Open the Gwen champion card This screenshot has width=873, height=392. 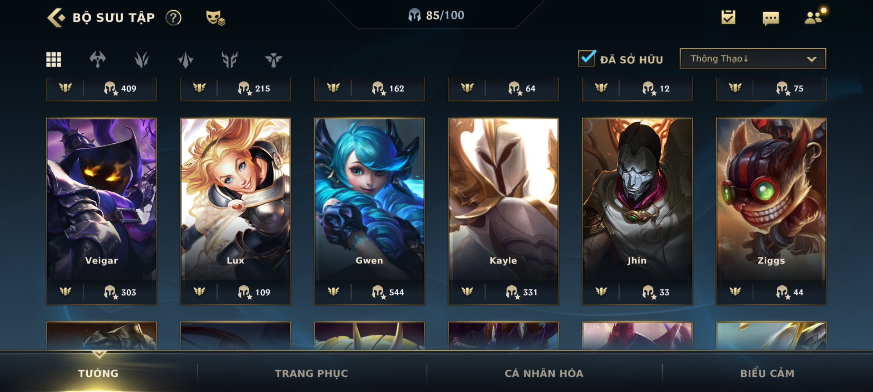[369, 211]
